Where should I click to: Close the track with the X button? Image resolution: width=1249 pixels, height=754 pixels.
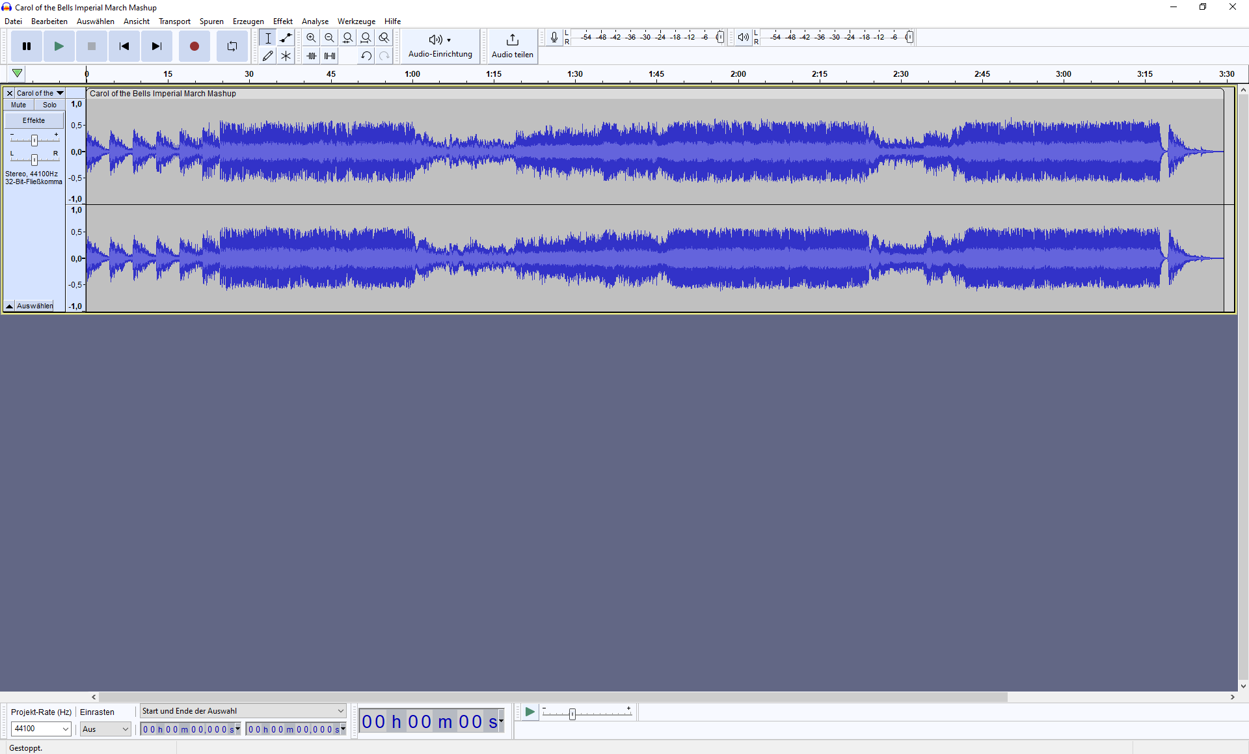tap(10, 93)
